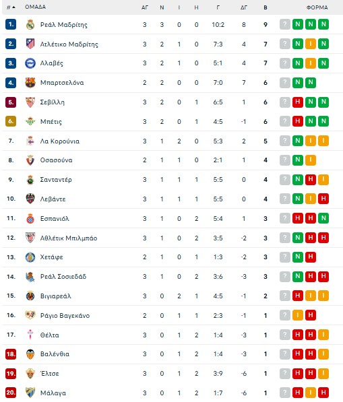Sort by the ΑΓ matches column header
The image size is (343, 402).
tap(145, 7)
